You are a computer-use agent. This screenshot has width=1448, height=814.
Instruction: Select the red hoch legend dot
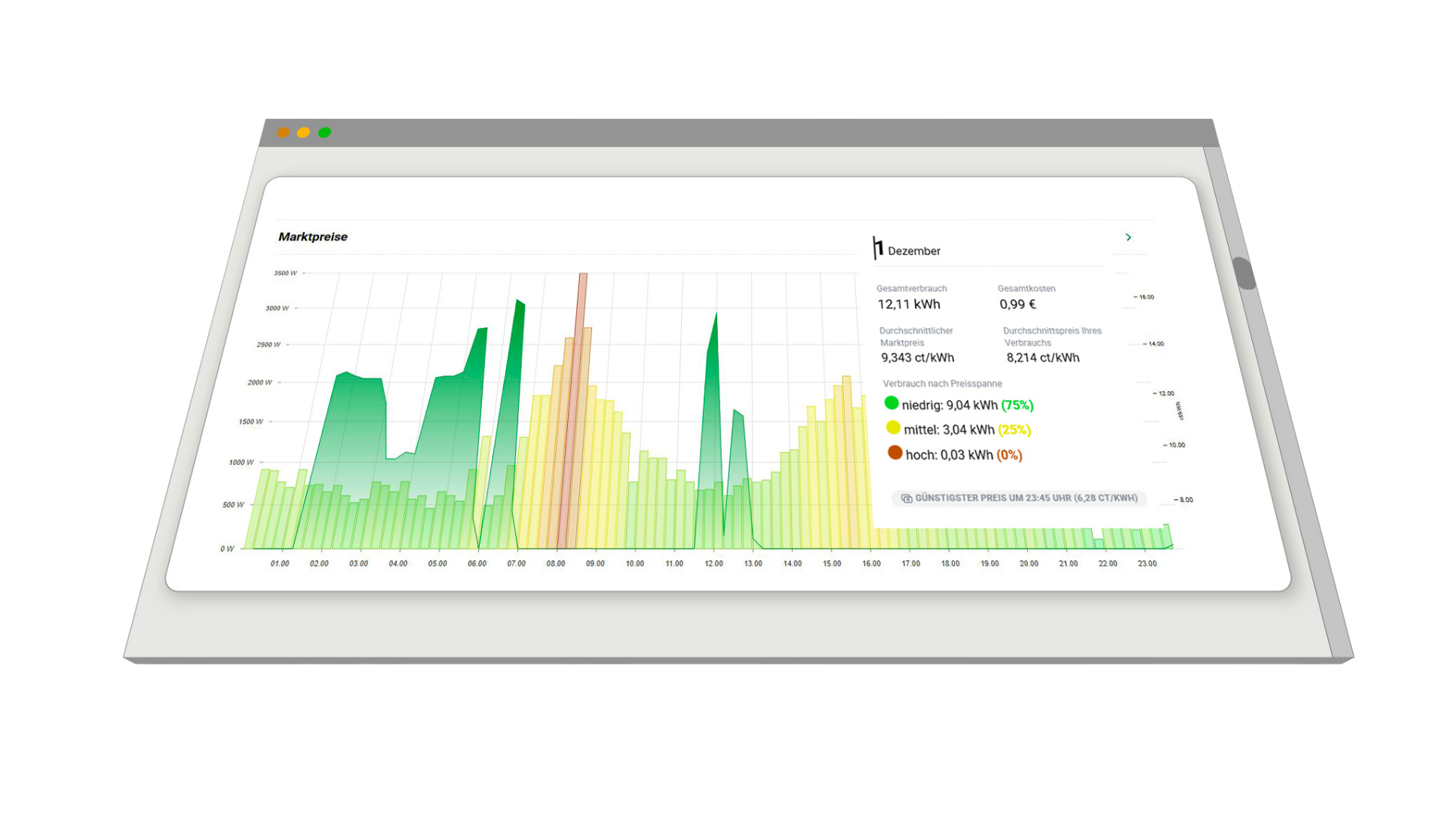[895, 452]
